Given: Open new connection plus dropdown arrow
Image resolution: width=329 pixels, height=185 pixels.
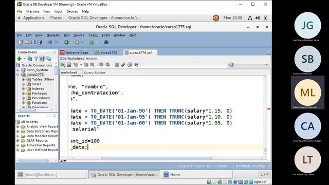Looking at the screenshot, I should click(x=25, y=59).
